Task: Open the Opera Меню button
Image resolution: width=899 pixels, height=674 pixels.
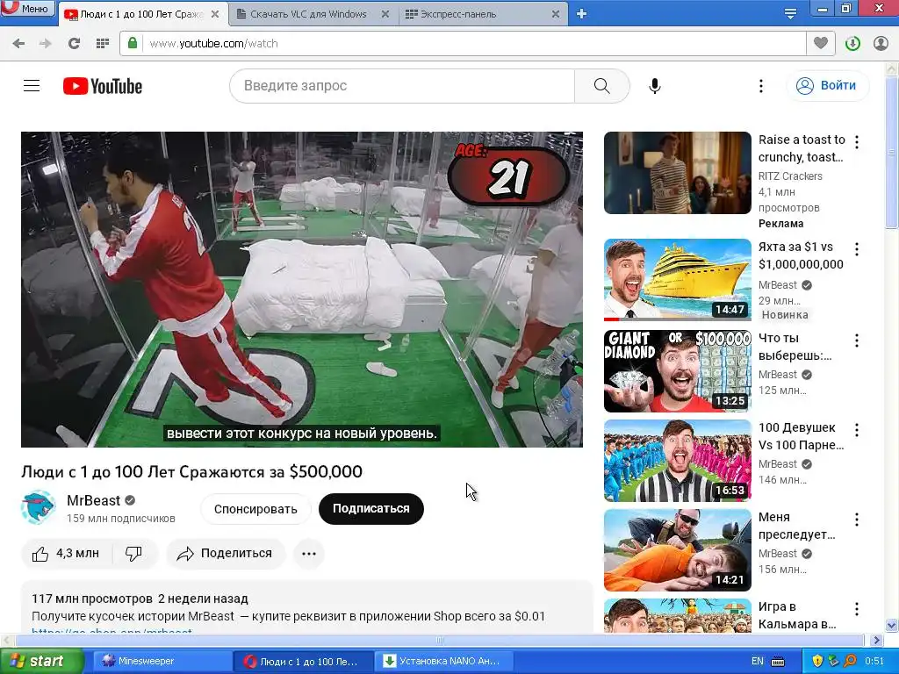Action: click(27, 8)
